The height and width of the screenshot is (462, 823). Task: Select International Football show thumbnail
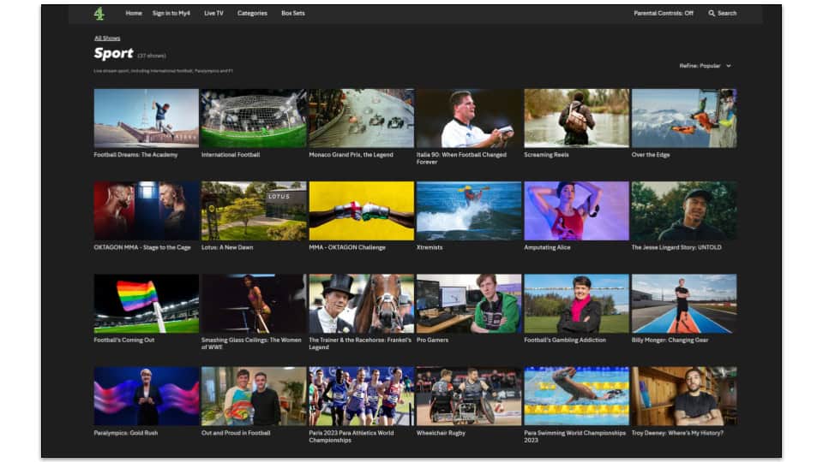pos(254,118)
